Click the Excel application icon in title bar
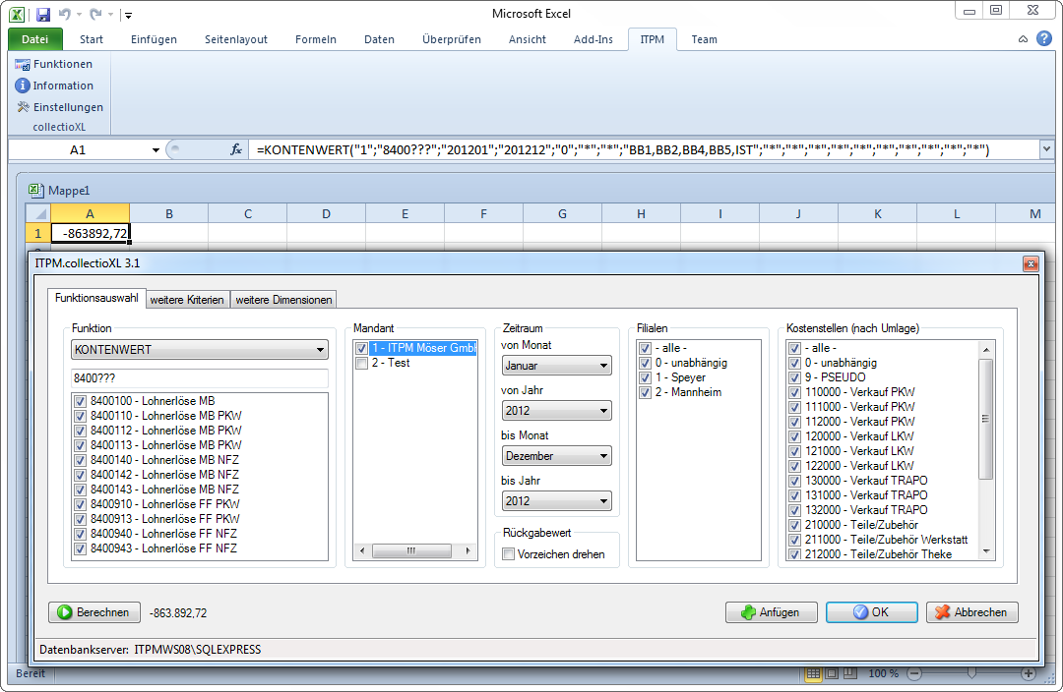Screen dimensions: 1063x692 [17, 14]
